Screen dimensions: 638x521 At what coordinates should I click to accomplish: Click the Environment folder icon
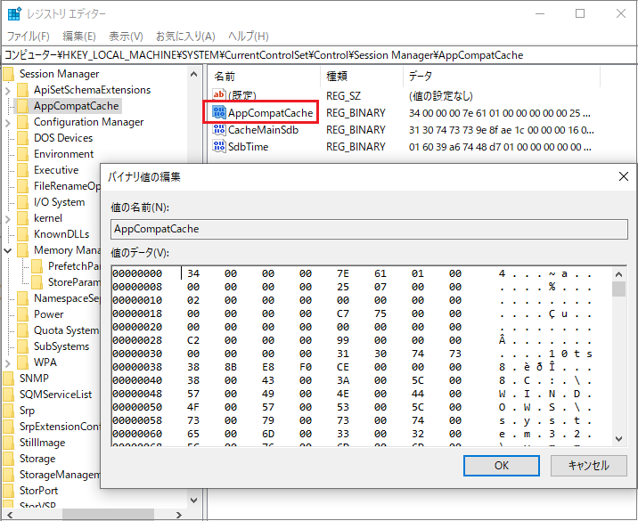click(x=23, y=154)
